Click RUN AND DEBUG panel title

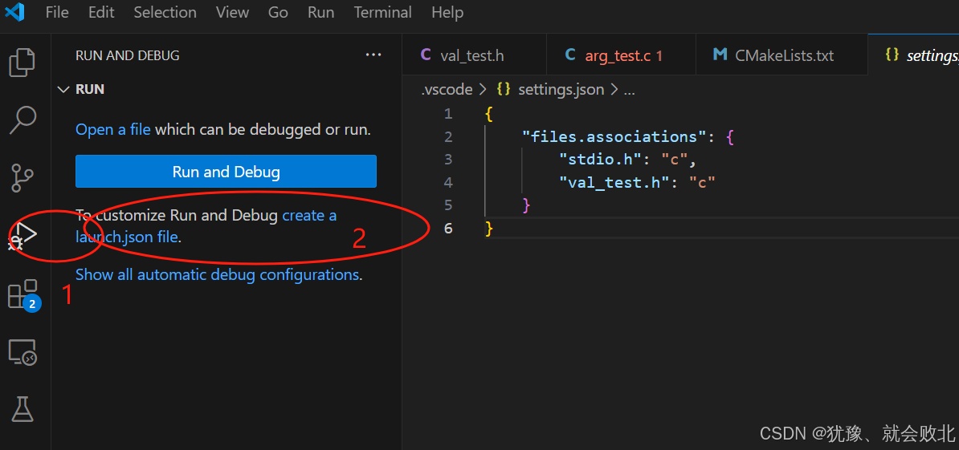[127, 55]
